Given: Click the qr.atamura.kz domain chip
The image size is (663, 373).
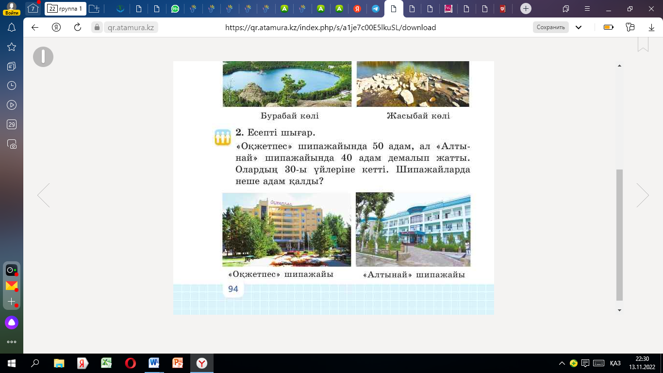Looking at the screenshot, I should click(131, 28).
